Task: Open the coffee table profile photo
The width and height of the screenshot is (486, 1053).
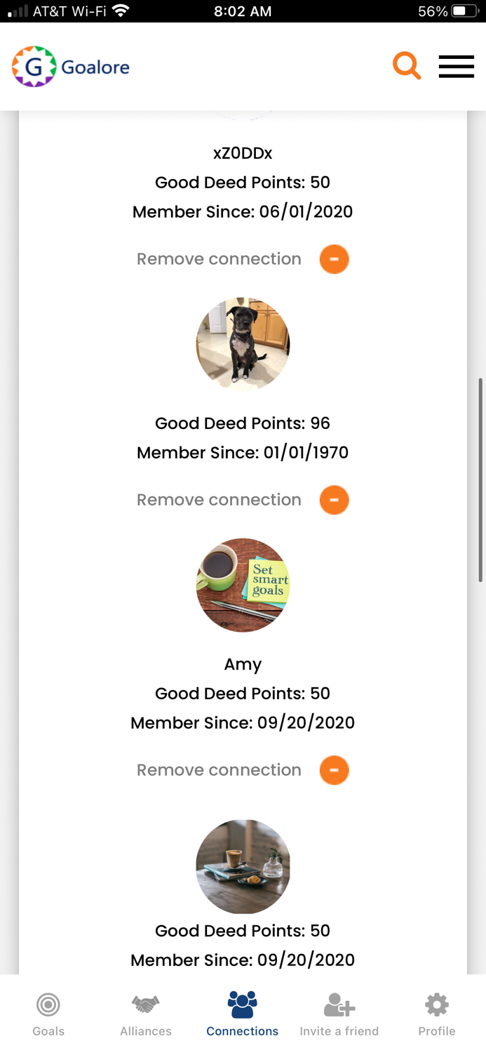Action: point(243,866)
